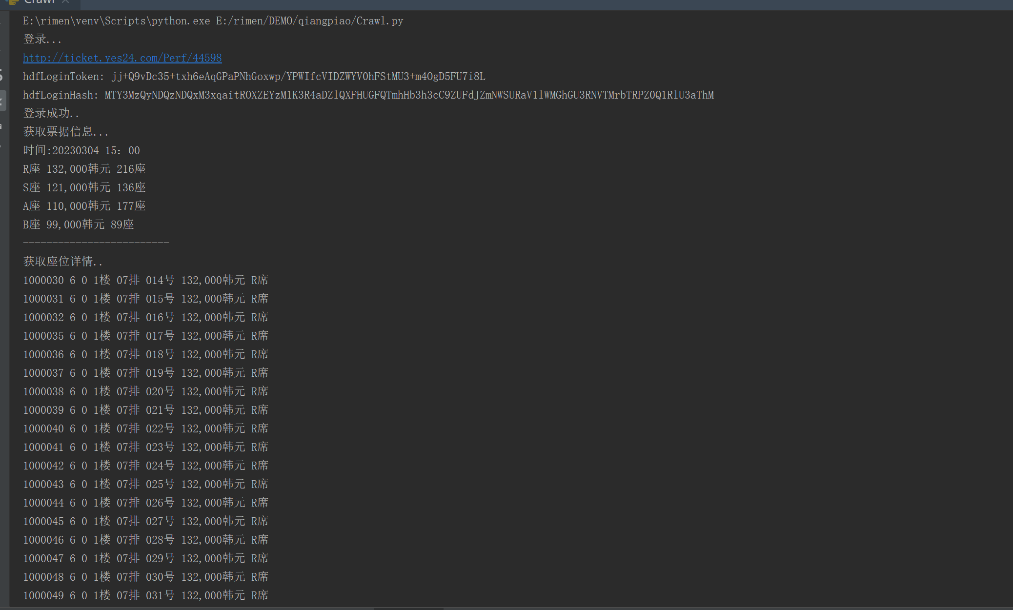Click seat row 1000038 with 020号

point(146,392)
